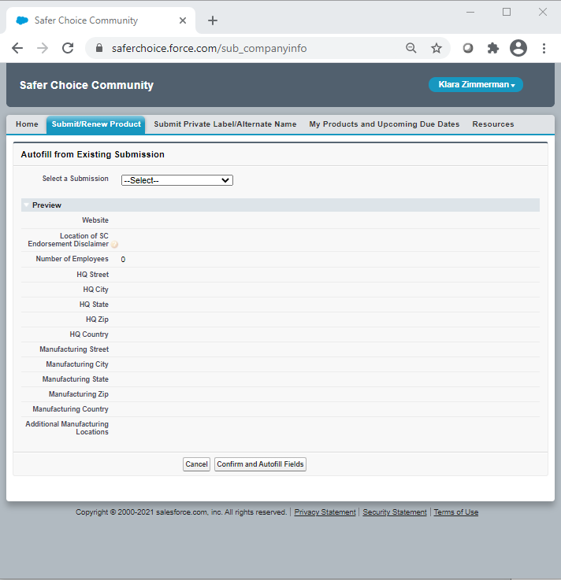Click the Manufacturing Country label
This screenshot has height=580, width=561.
coord(70,409)
